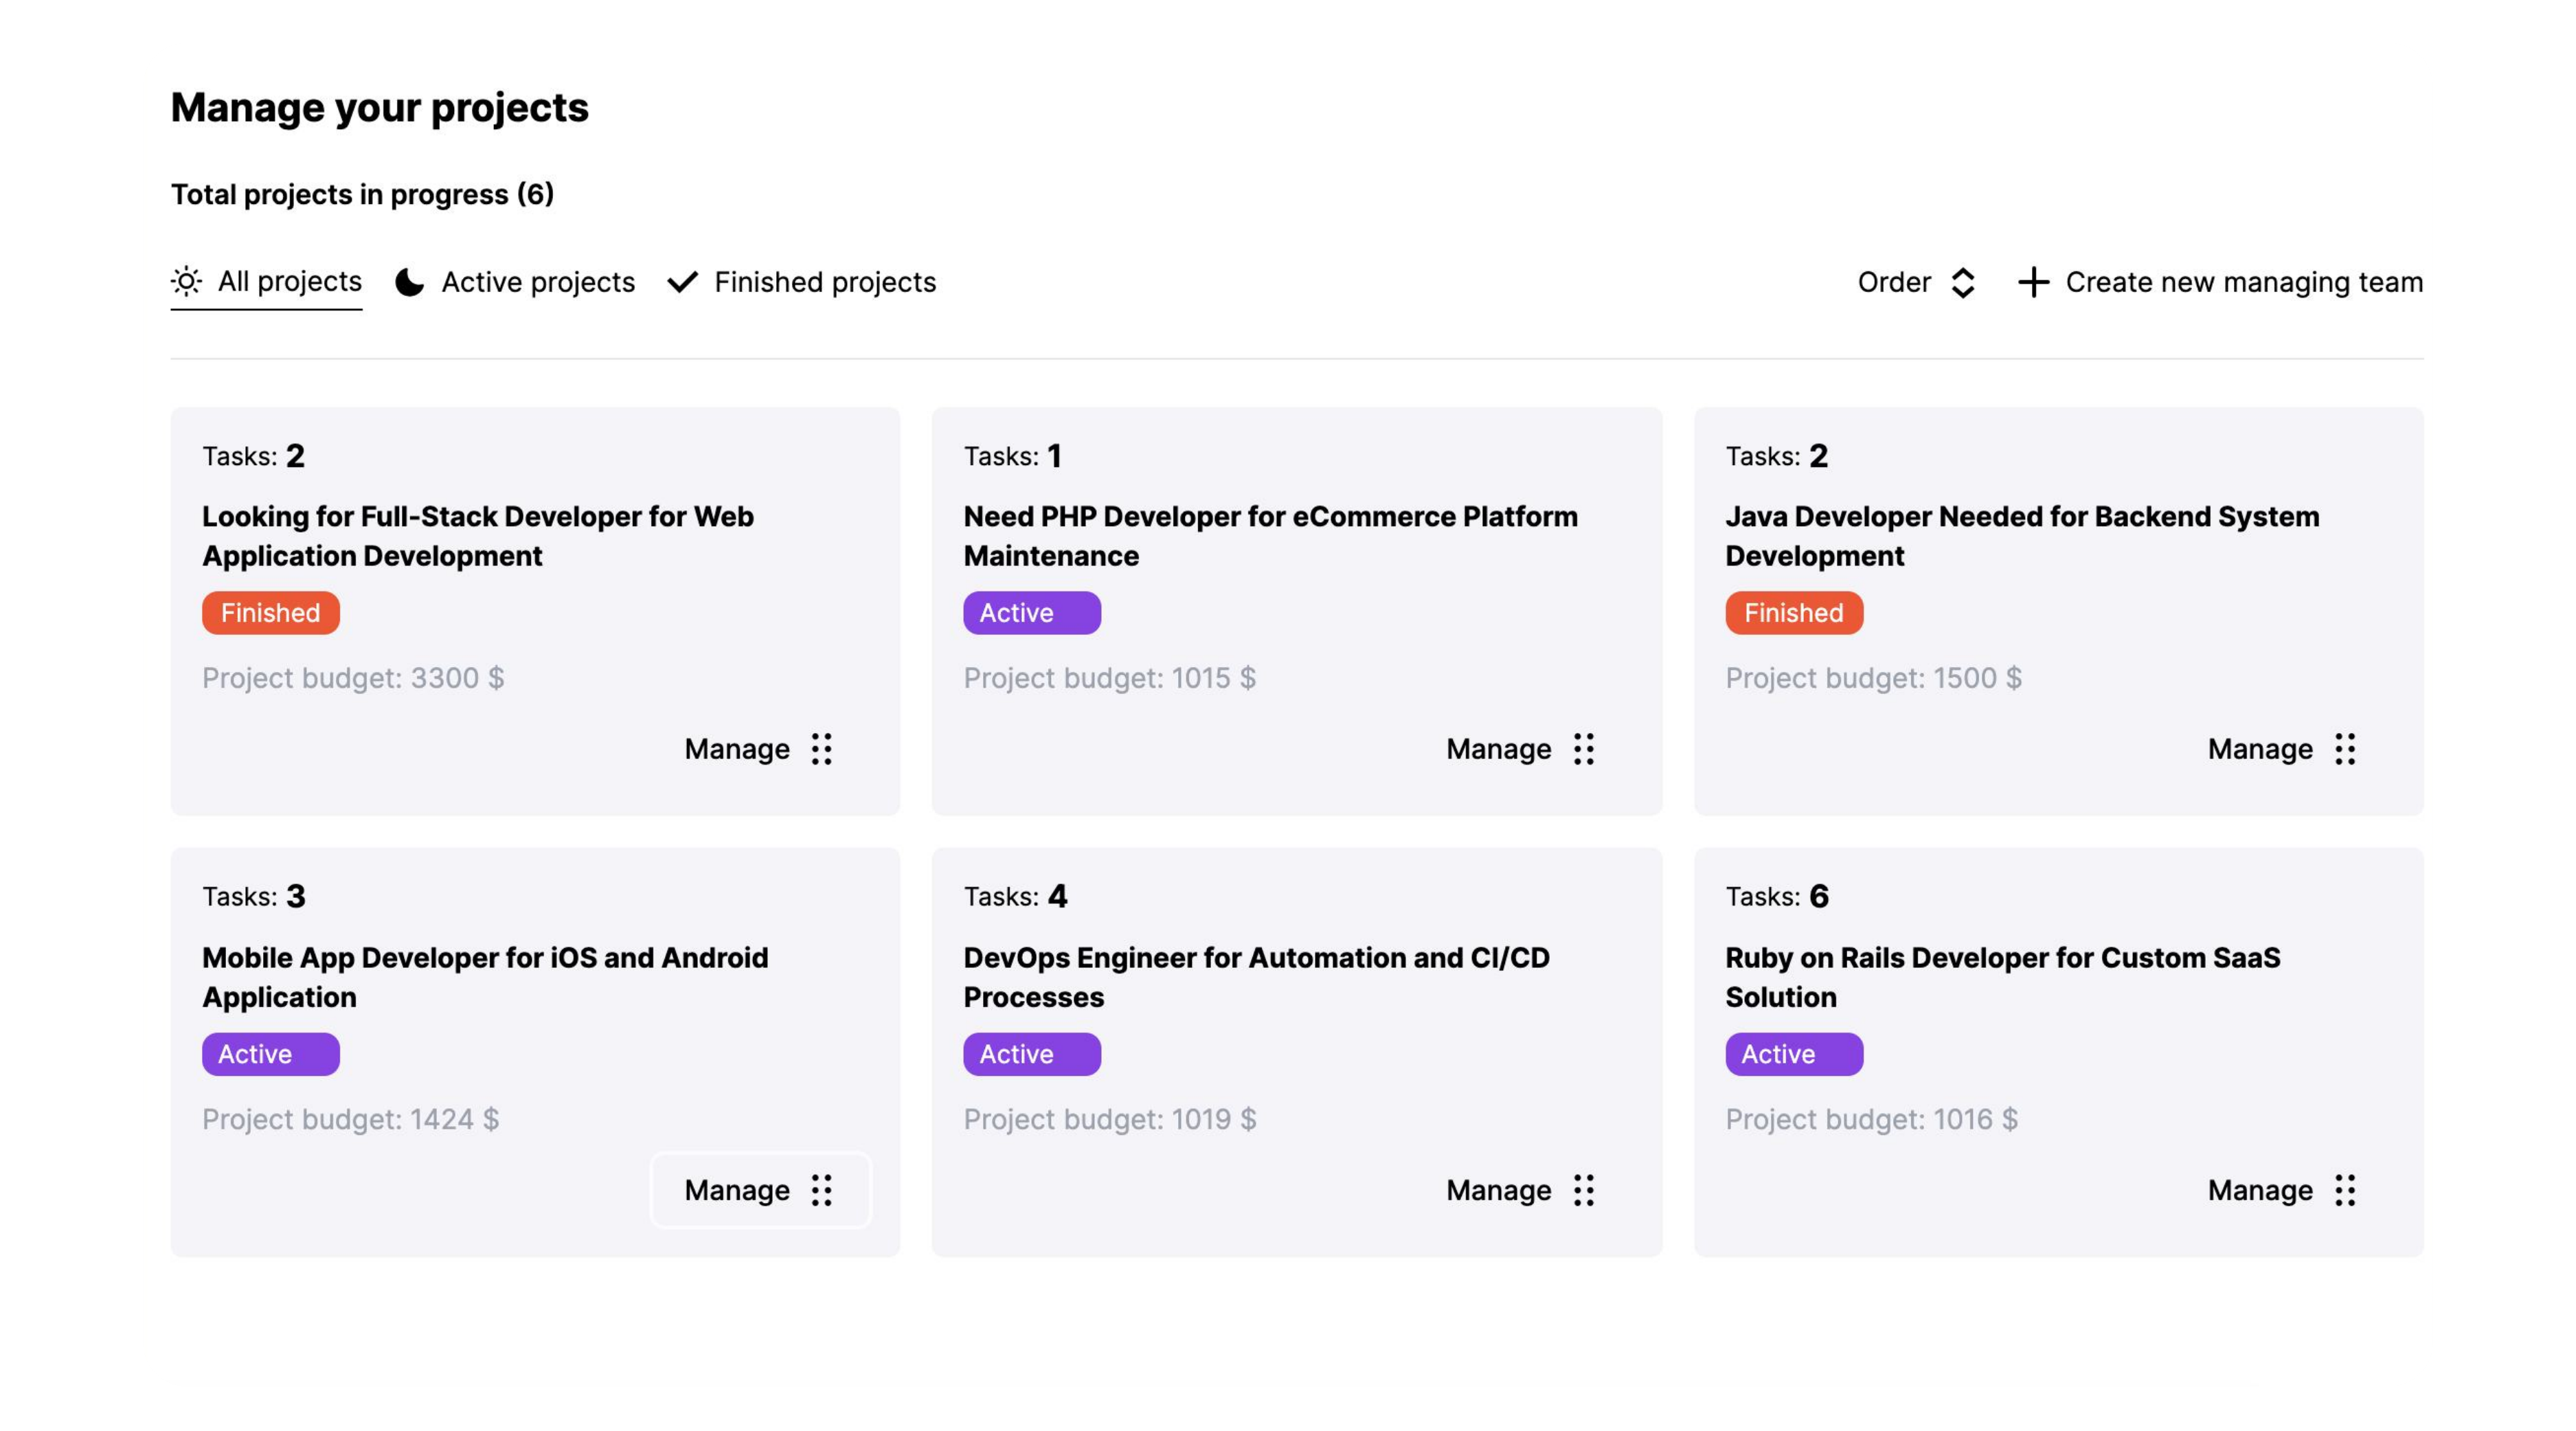Screen dimensions: 2576x1431
Task: Manage the PHP Developer eCommerce project
Action: click(x=1521, y=749)
